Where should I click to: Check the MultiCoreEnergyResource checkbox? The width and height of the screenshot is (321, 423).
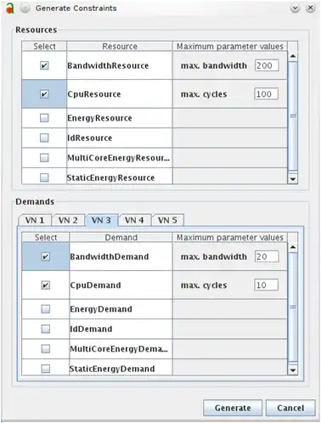point(44,158)
